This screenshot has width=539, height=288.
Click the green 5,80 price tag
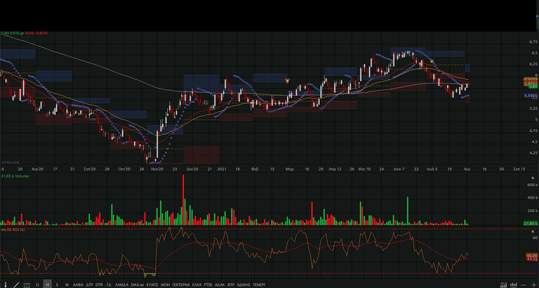(x=533, y=87)
